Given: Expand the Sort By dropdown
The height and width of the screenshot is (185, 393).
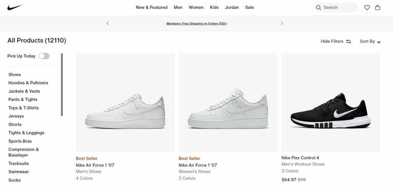Looking at the screenshot, I should [370, 41].
